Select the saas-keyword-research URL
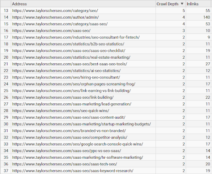Viewport: 212px width, 174px height. click(73, 171)
